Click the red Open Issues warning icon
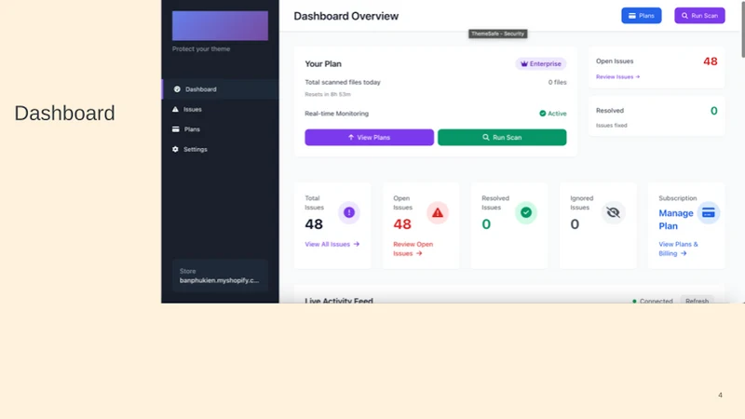 point(438,212)
